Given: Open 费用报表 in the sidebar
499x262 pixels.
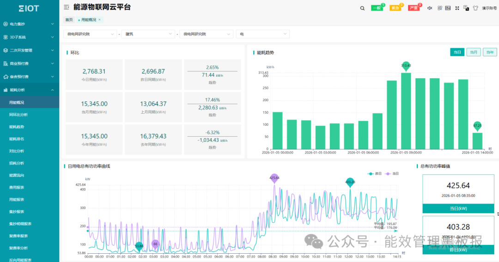Looking at the screenshot, I should pyautogui.click(x=30, y=187).
